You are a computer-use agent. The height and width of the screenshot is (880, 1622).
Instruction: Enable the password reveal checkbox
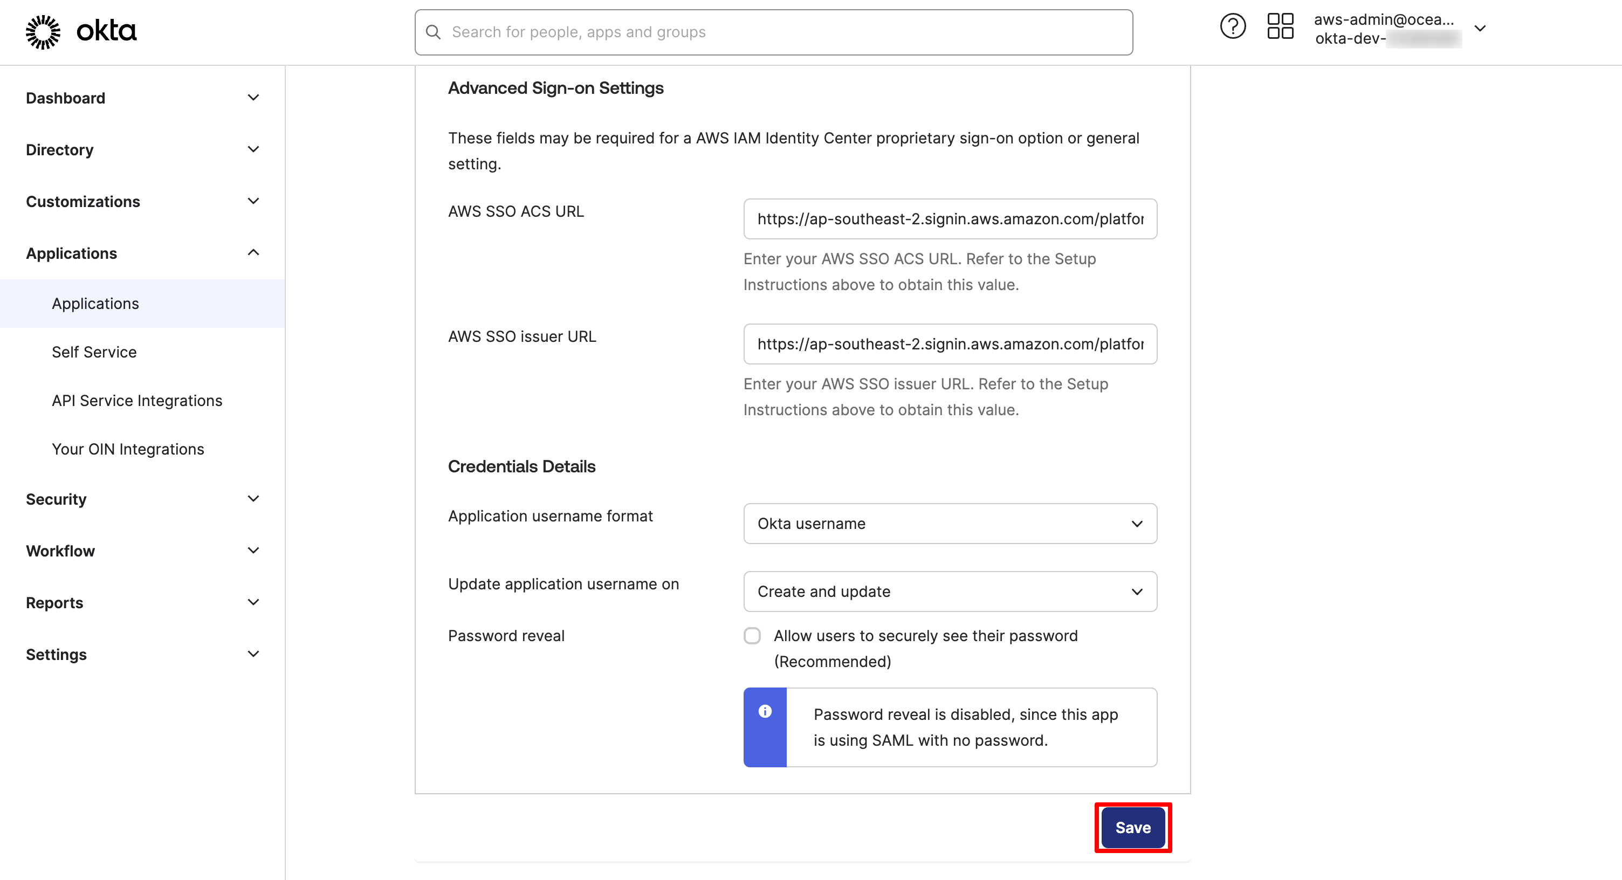tap(752, 636)
